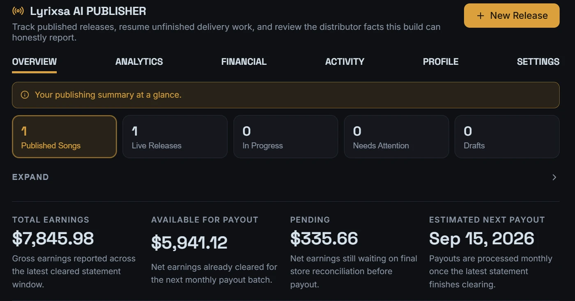Click the EXPAND label
Viewport: 575px width, 301px height.
(x=30, y=177)
